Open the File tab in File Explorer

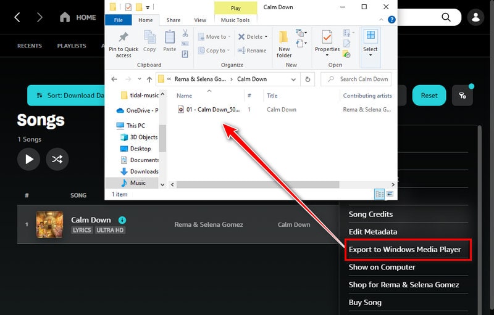[x=118, y=20]
